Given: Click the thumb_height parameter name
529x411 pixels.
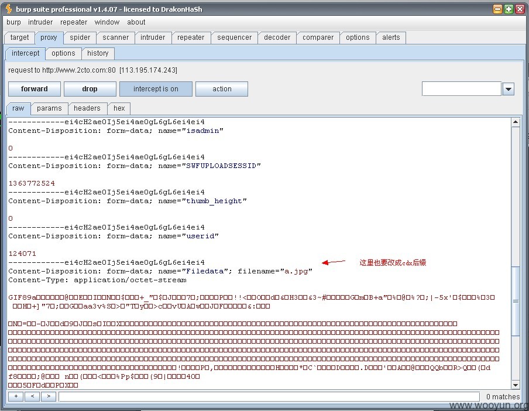Looking at the screenshot, I should 214,201.
